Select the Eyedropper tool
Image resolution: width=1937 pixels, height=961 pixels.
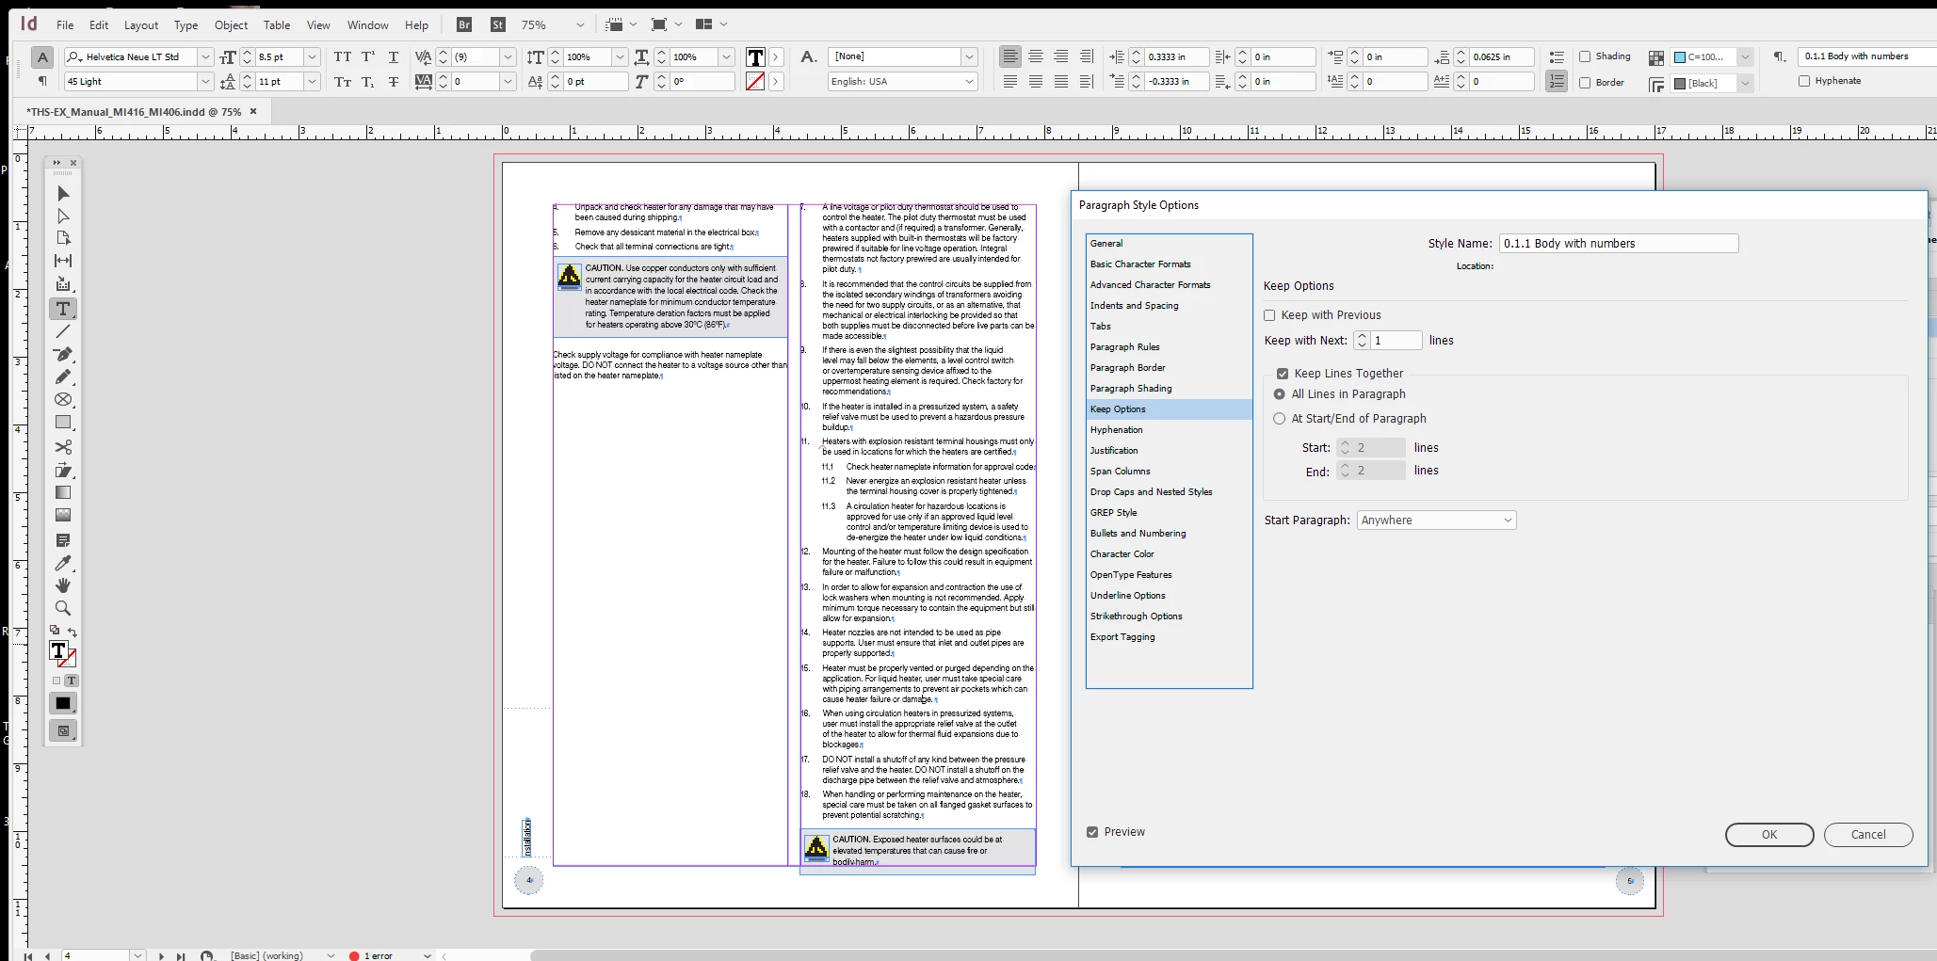point(63,563)
